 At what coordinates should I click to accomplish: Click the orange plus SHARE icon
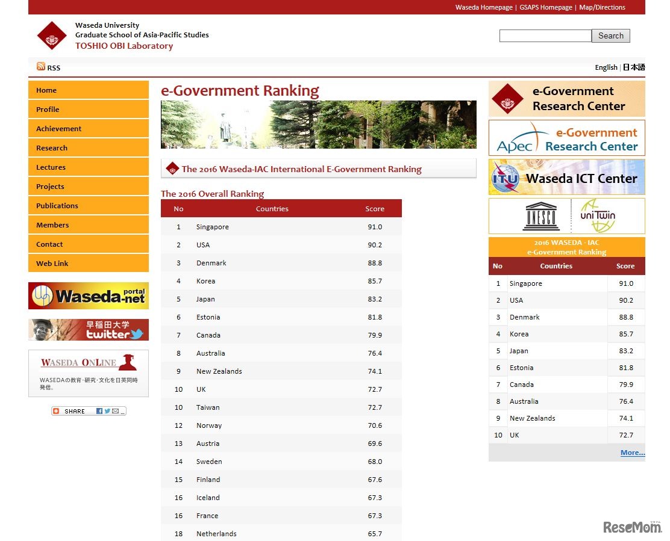(x=56, y=411)
